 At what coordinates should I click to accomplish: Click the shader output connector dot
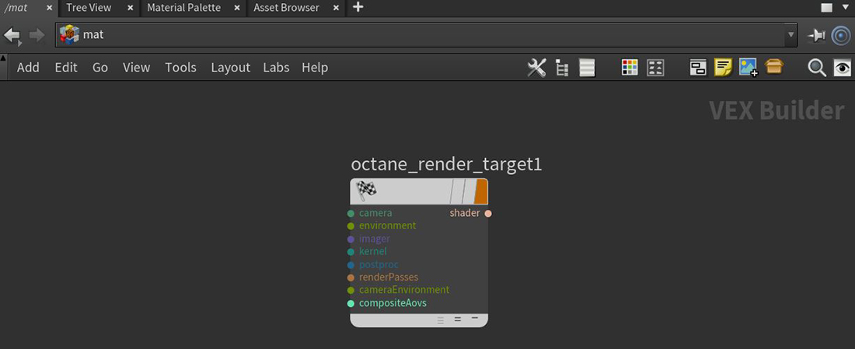tap(488, 213)
